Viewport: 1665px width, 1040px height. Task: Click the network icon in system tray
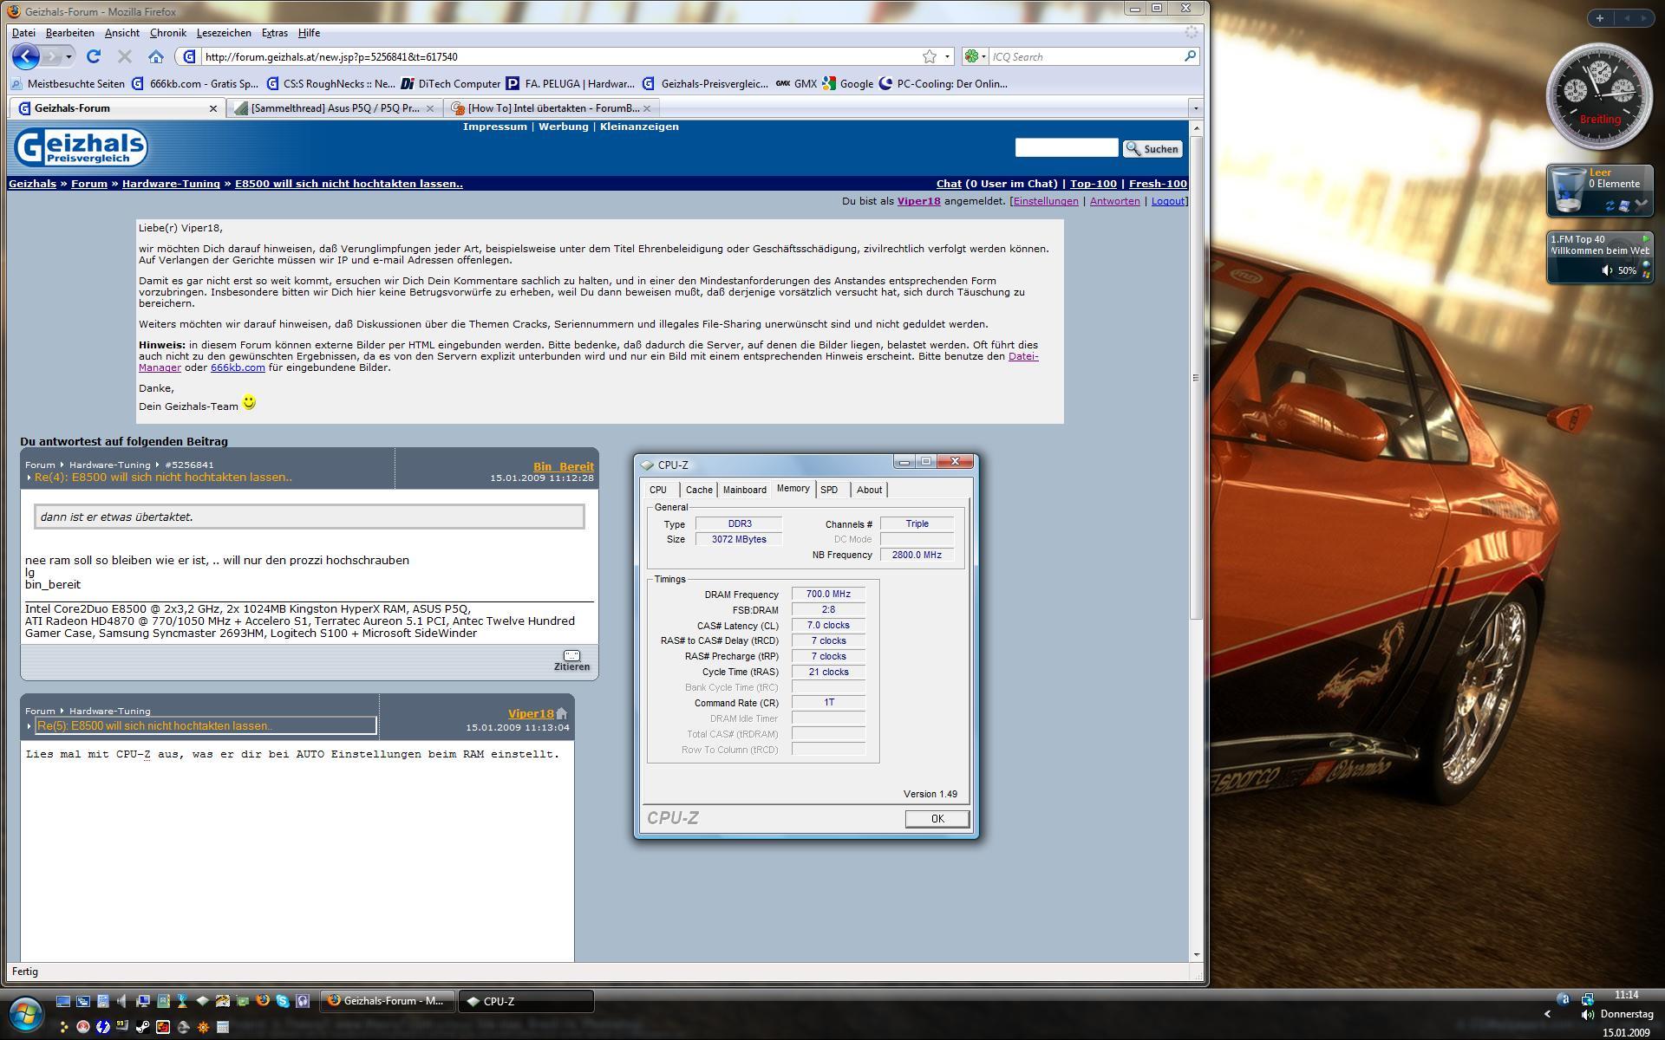1587,999
